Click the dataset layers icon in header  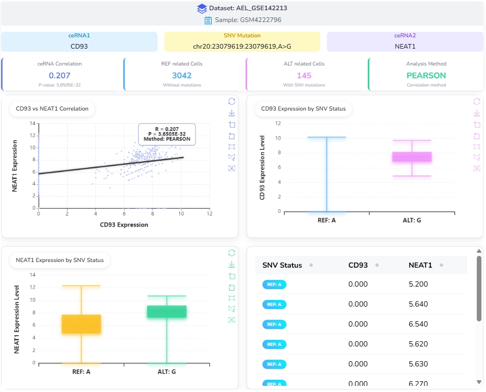click(x=202, y=8)
